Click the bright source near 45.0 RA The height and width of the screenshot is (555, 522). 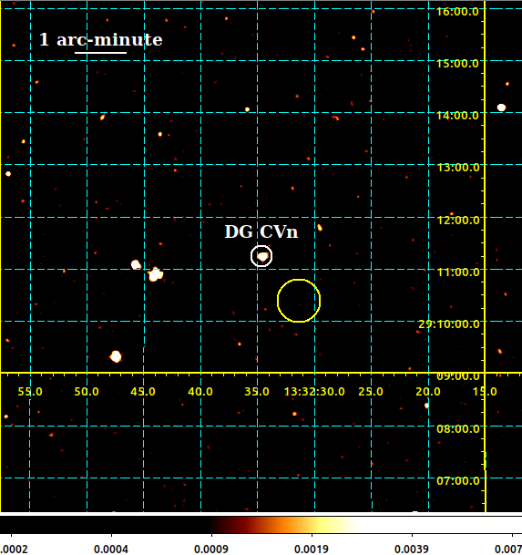point(156,274)
